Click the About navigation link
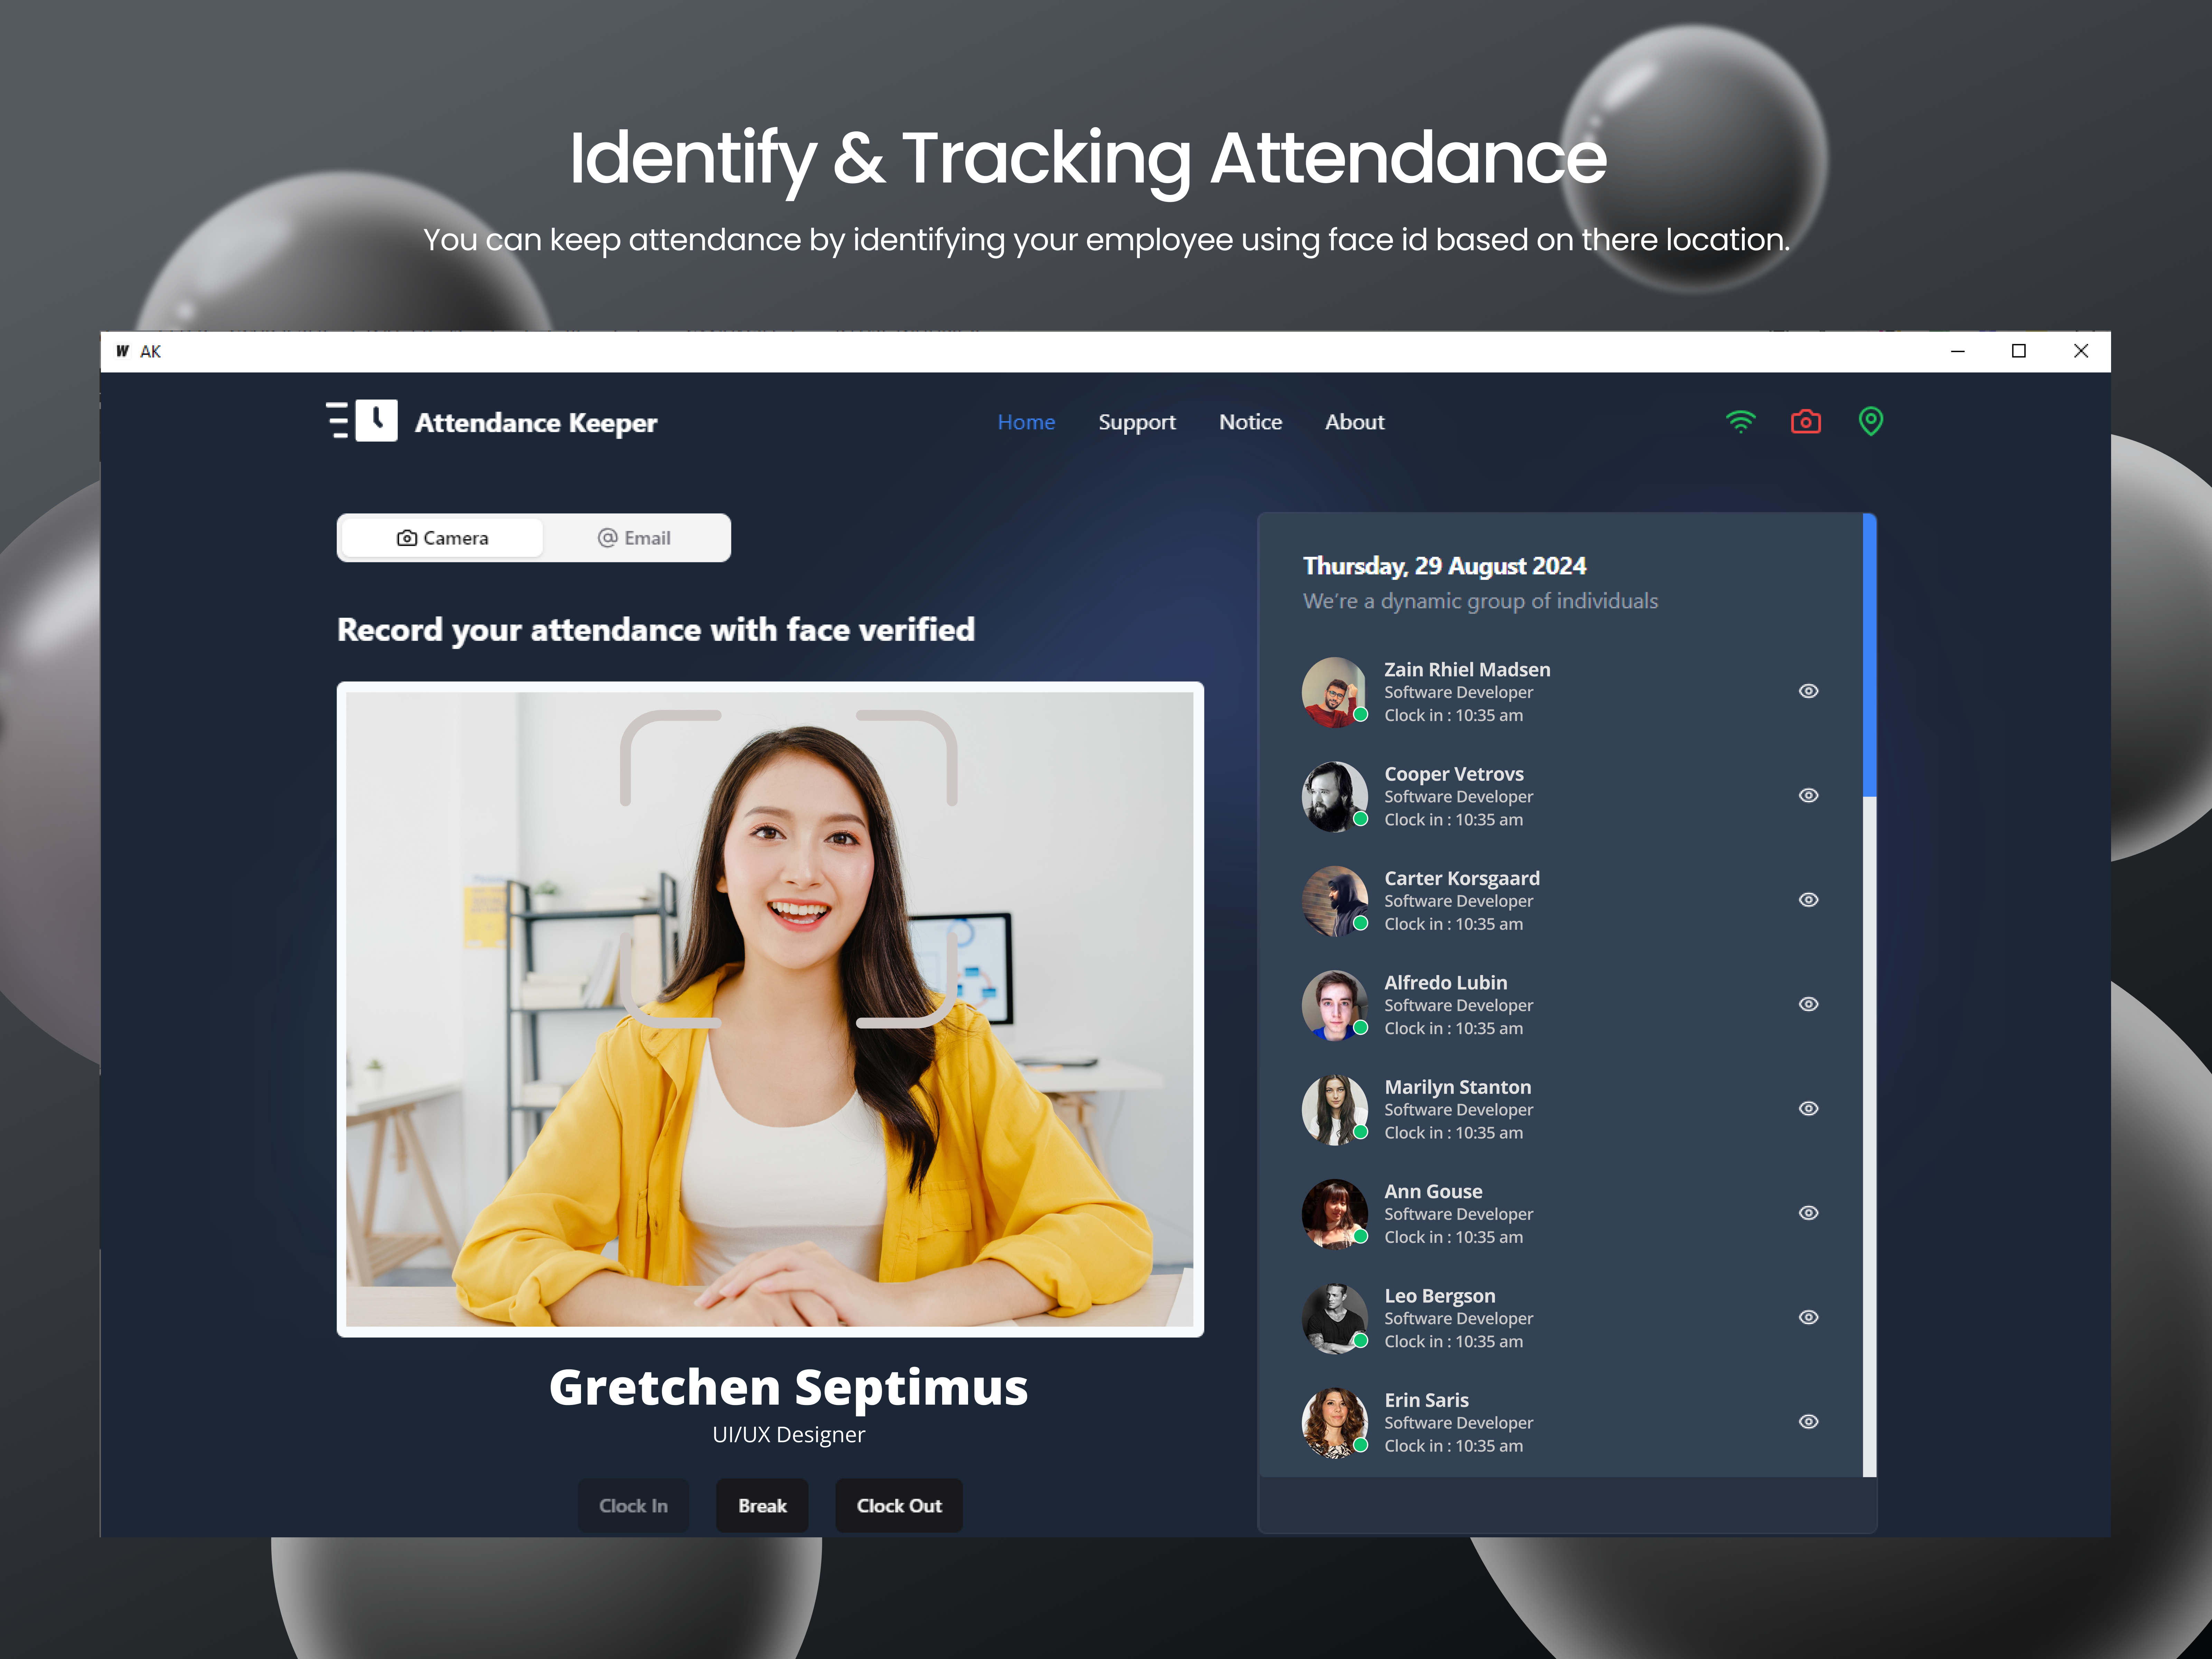2212x1659 pixels. pyautogui.click(x=1354, y=422)
